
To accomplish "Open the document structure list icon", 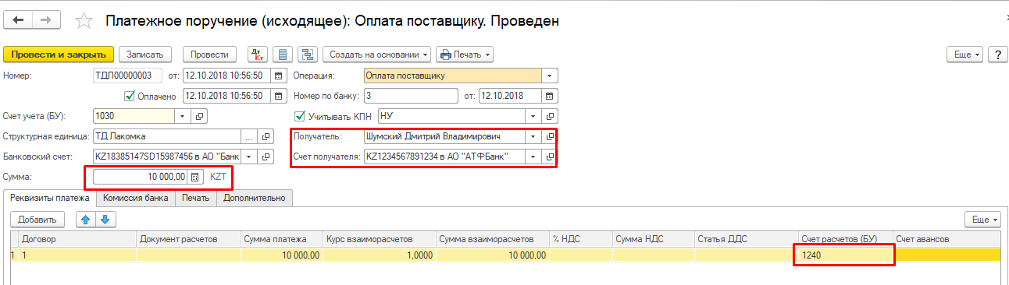I will tap(282, 55).
